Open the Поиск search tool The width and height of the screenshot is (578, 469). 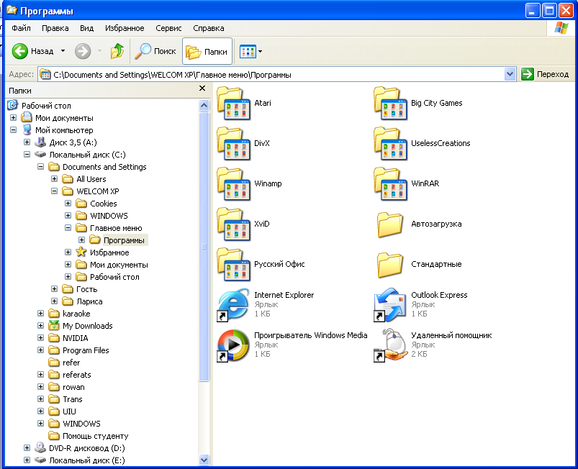pos(155,51)
